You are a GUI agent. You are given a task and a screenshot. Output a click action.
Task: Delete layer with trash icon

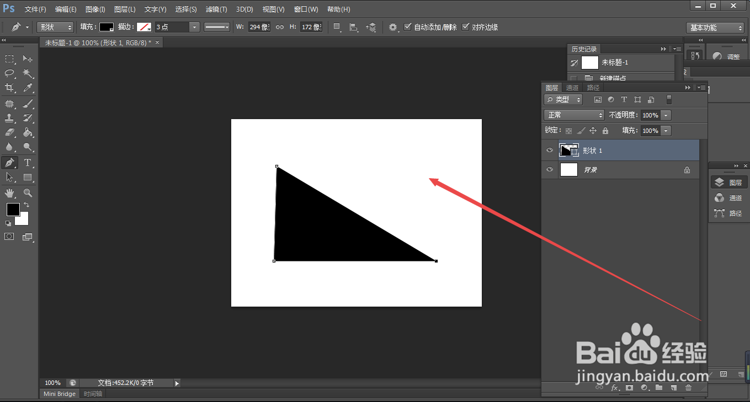click(x=688, y=388)
